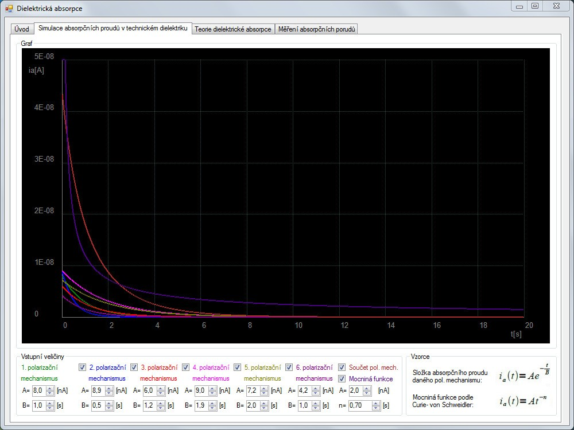Decrease B of the 3rd polarization mechanism
The image size is (574, 430).
(161, 408)
